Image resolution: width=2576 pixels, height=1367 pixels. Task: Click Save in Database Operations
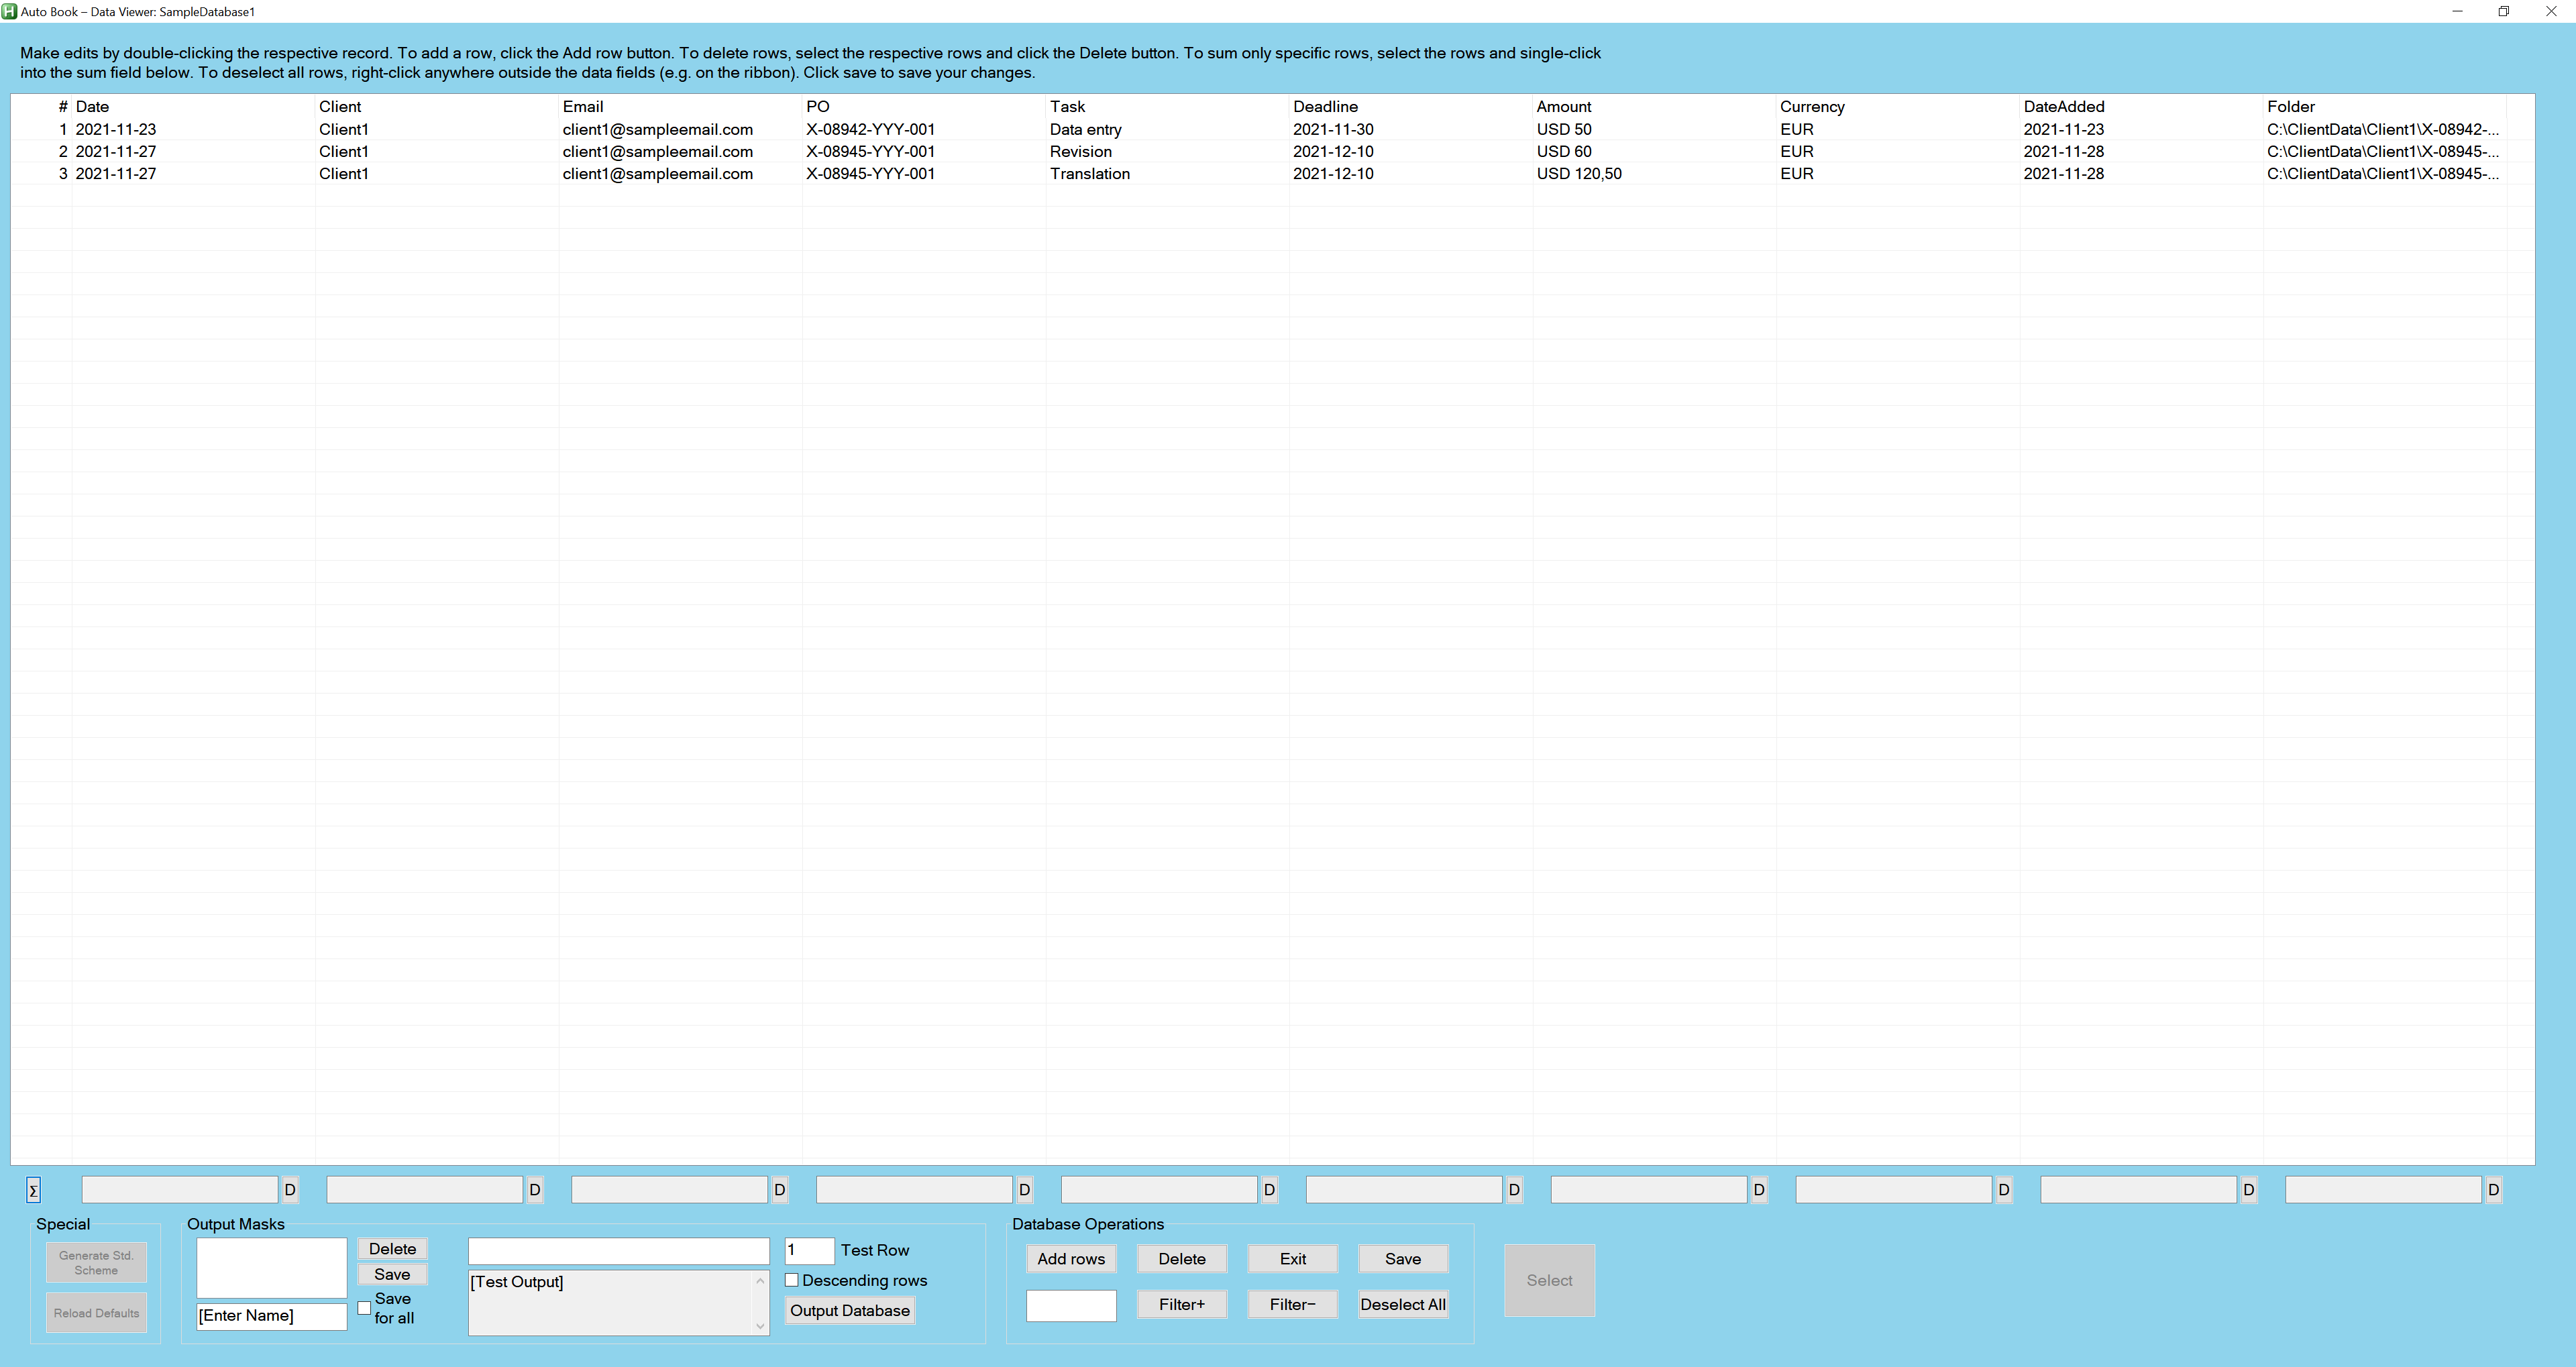pos(1402,1259)
